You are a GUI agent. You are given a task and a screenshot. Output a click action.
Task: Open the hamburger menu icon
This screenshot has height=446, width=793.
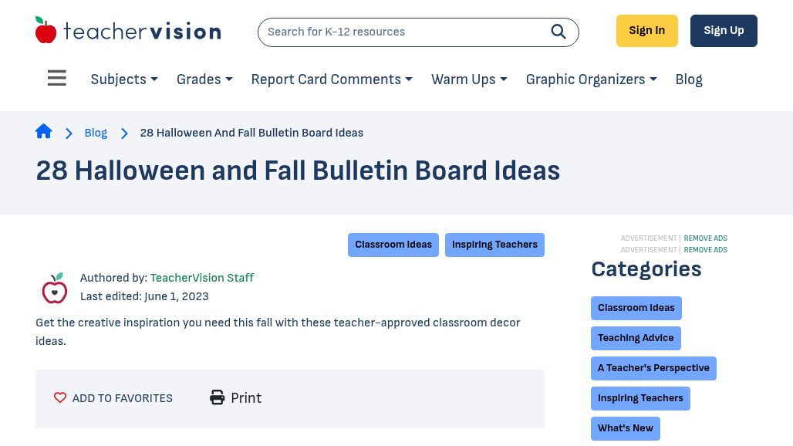pos(56,78)
